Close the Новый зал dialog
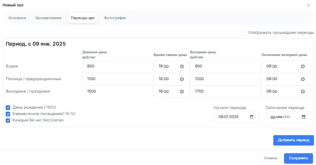This screenshot has height=165, width=316. coord(308,5)
